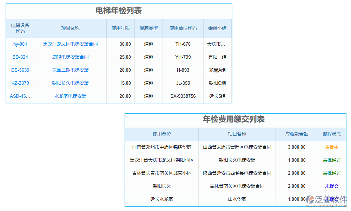This screenshot has width=351, height=211.
Task: Open the 朝阳长久电梯安装 project link
Action: [x=70, y=83]
